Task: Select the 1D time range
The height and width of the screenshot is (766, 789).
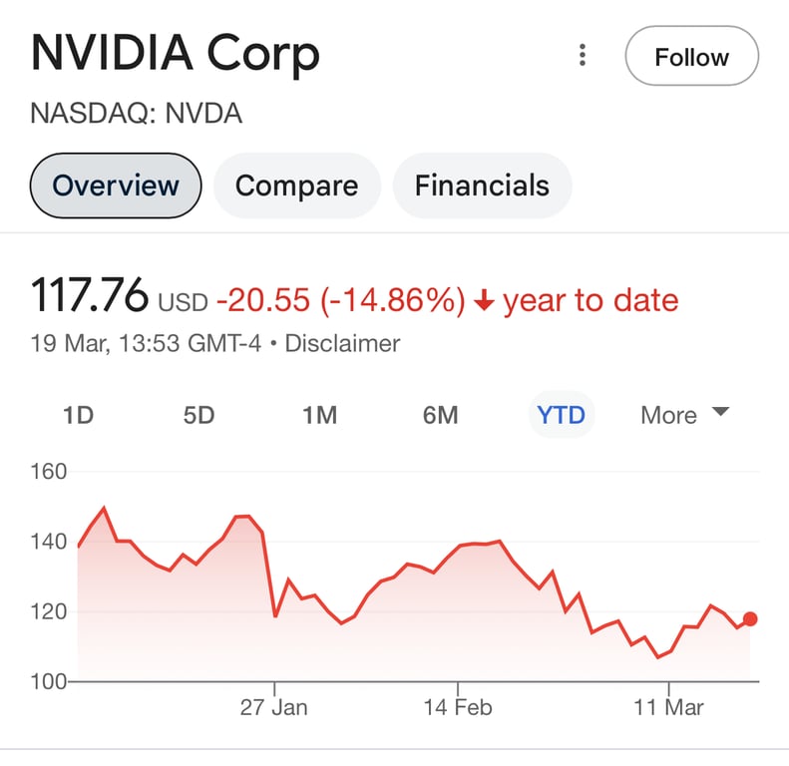Action: pyautogui.click(x=78, y=415)
